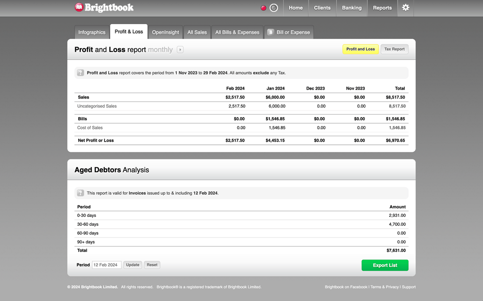Click the Net Profit total $6,970.65

pos(395,140)
